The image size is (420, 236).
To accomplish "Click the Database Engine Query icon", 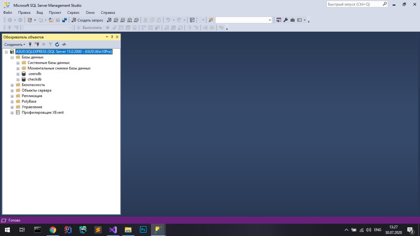I will click(x=109, y=20).
